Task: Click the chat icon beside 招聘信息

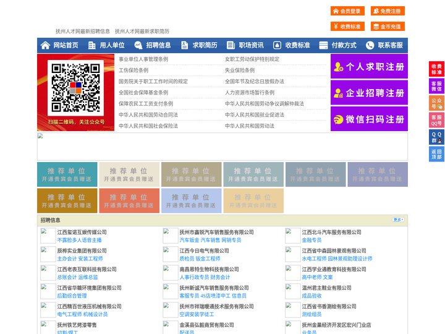Action: coord(138,45)
